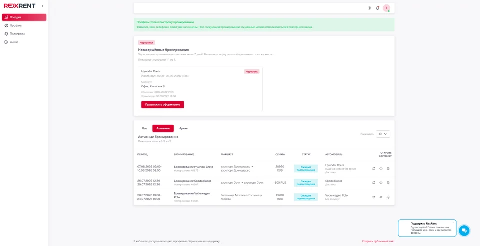Click the green Профиль готов к быстрому бронированию banner
The image size is (480, 246).
click(x=264, y=25)
